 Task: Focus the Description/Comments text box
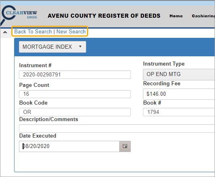click(117, 128)
